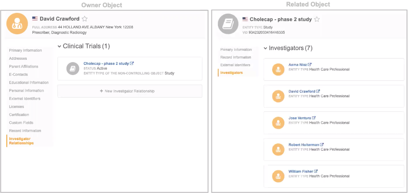Click external link icon next to Jose Ventura
This screenshot has height=193, width=408.
314,118
